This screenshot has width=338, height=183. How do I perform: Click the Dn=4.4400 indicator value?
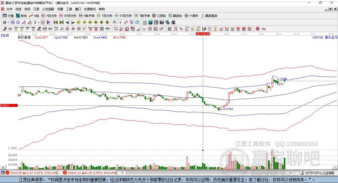[x=100, y=37]
